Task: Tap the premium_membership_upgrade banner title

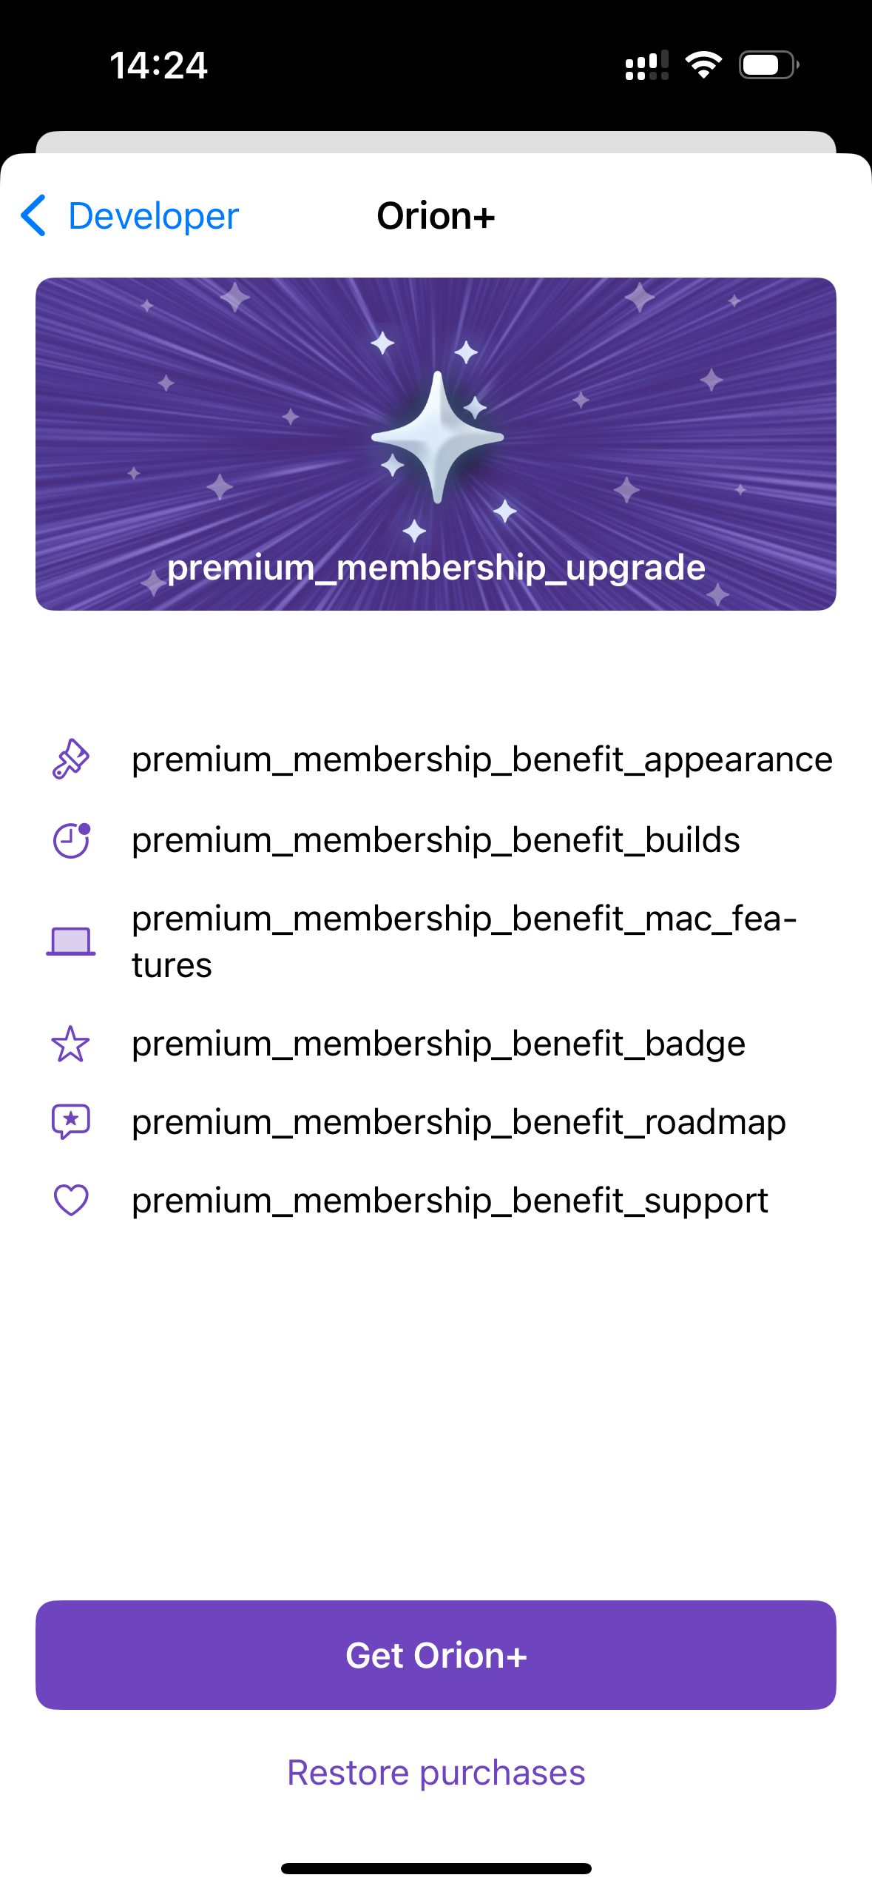Action: tap(436, 568)
